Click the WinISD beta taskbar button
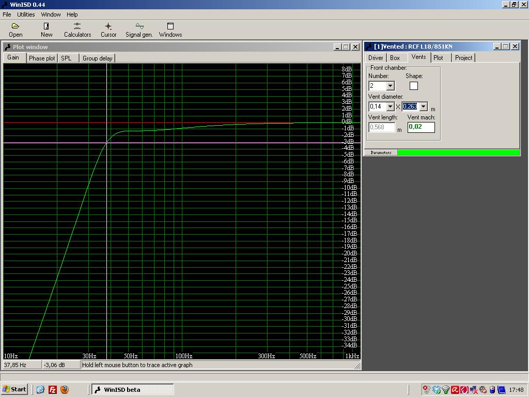The height and width of the screenshot is (397, 529). [x=132, y=389]
